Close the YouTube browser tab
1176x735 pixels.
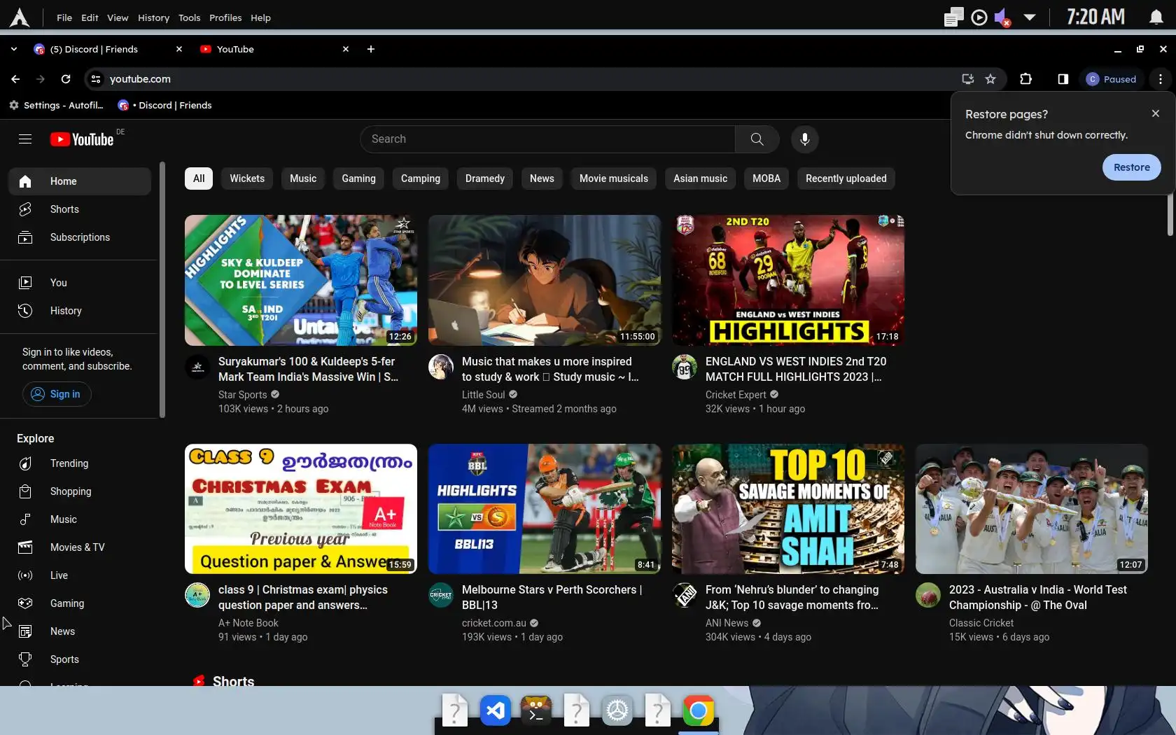point(345,49)
